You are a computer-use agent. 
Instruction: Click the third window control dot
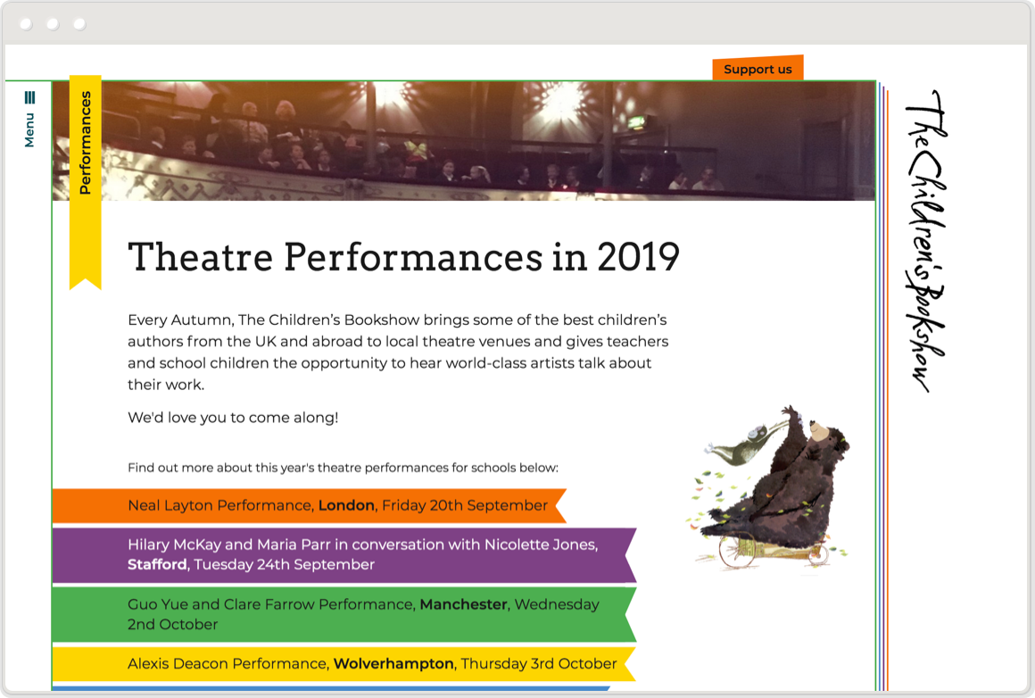[x=80, y=25]
